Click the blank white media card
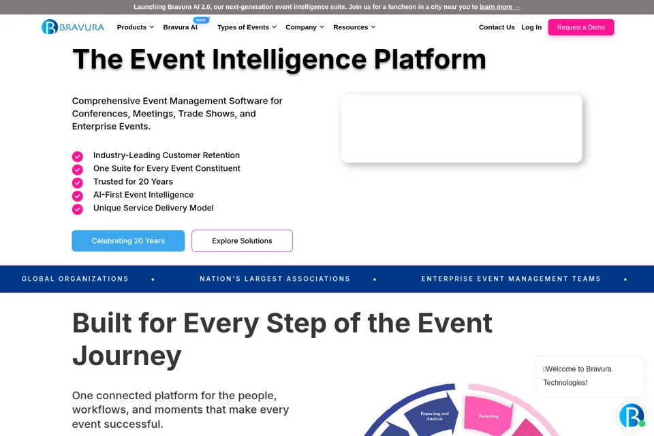 pos(461,129)
